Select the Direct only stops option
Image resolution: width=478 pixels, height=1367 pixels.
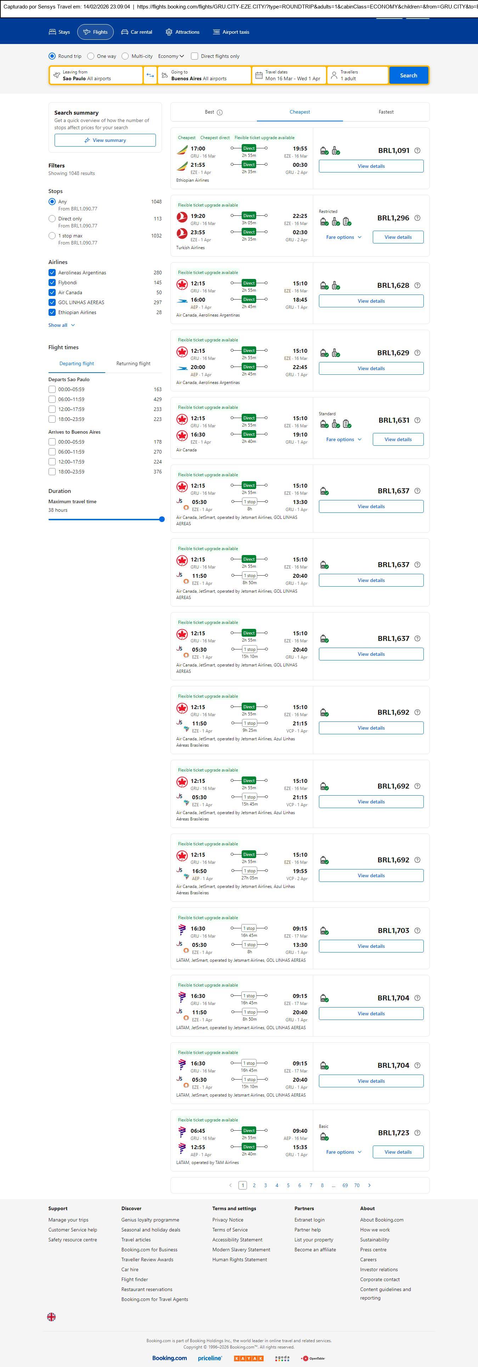point(52,219)
